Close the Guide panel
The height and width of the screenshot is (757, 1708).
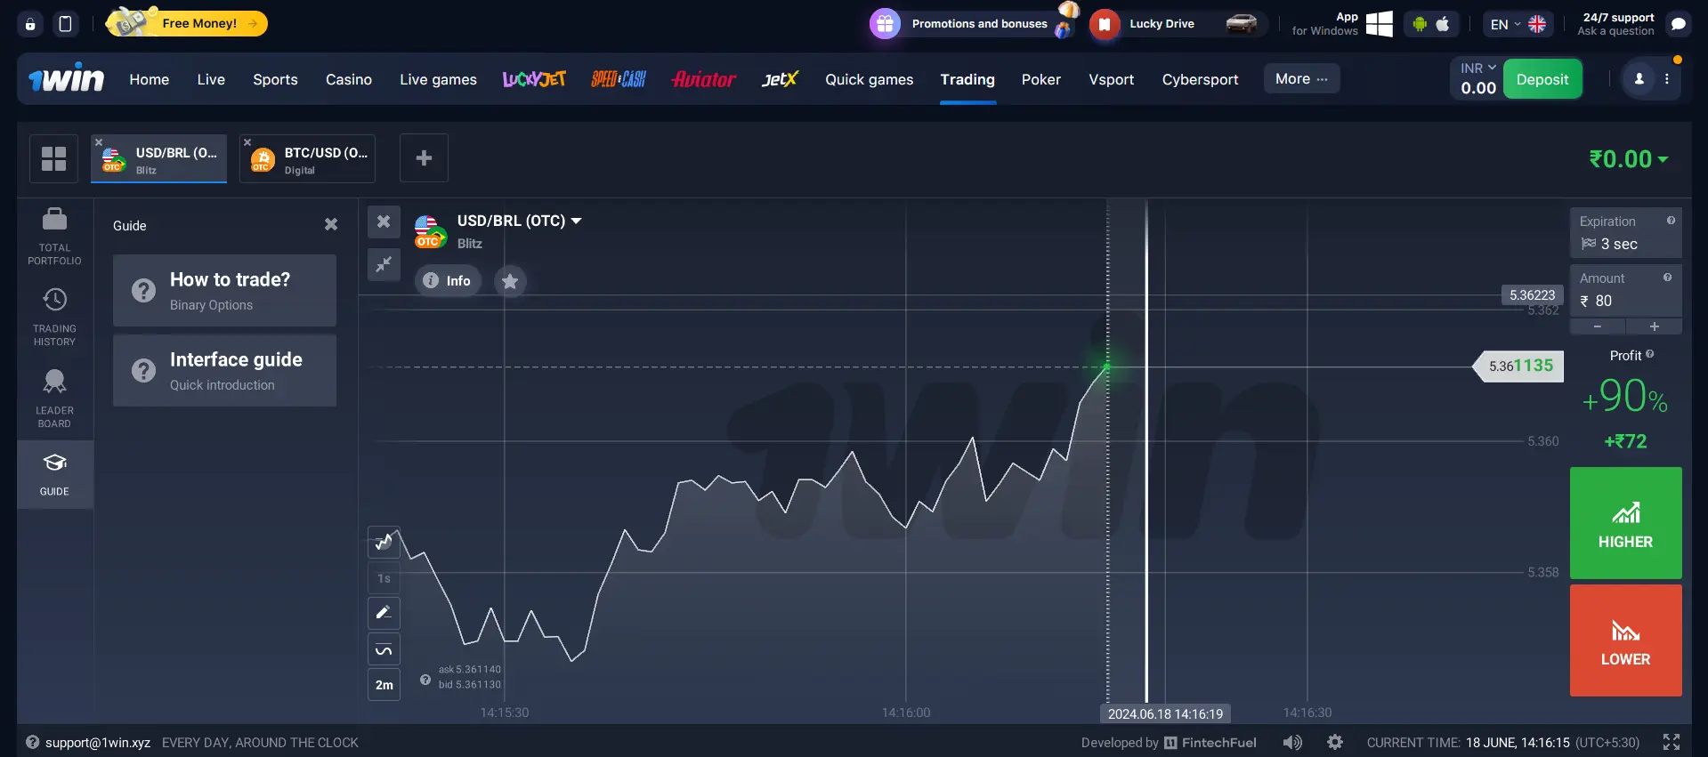(x=331, y=224)
